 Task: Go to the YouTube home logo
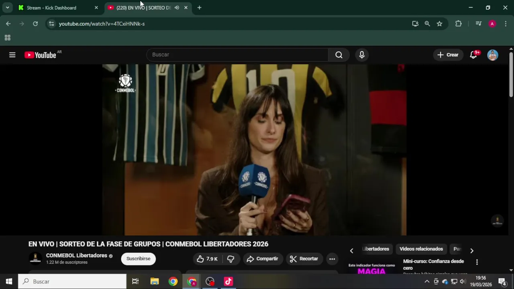[40, 55]
